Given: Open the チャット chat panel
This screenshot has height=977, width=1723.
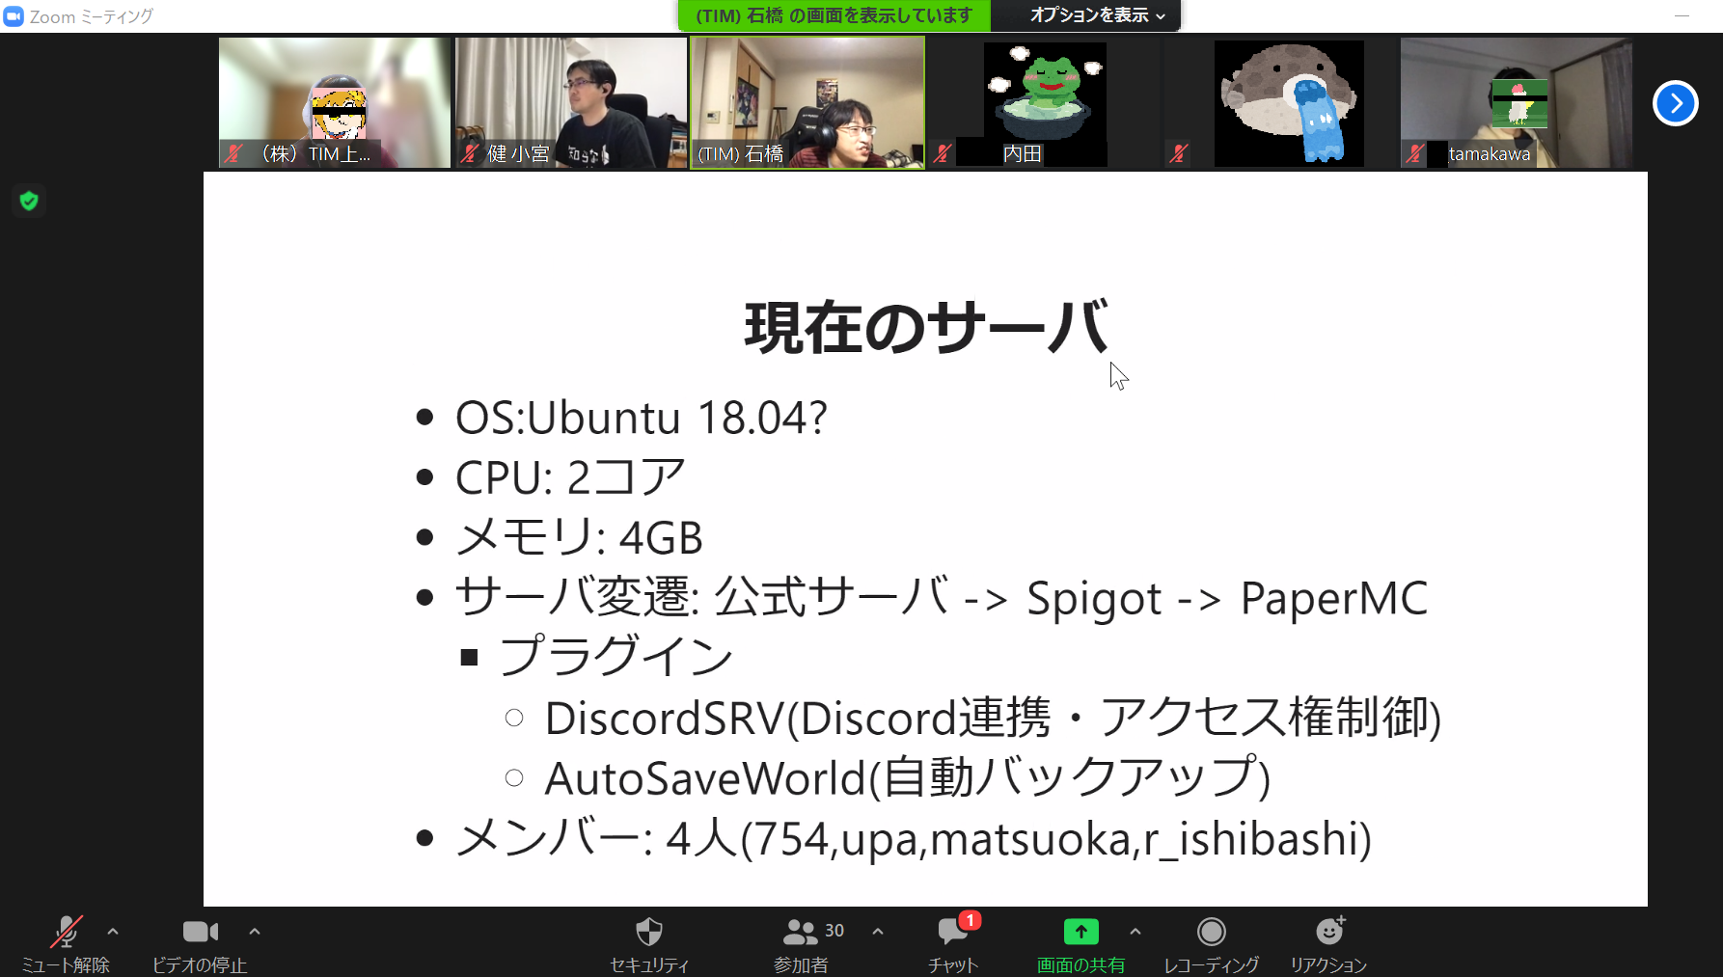Looking at the screenshot, I should pos(953,944).
